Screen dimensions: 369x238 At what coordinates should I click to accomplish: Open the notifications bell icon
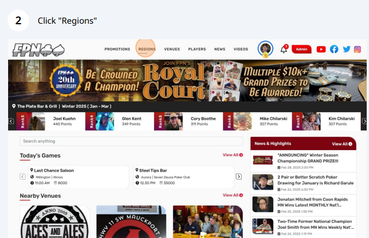click(284, 49)
